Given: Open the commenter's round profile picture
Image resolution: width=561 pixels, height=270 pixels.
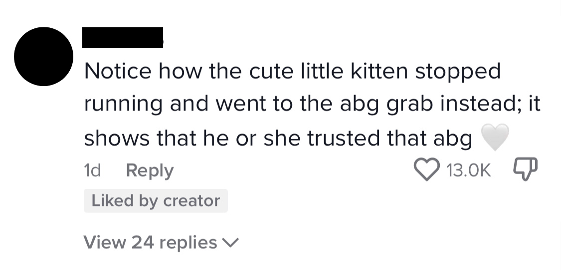Looking at the screenshot, I should pyautogui.click(x=43, y=56).
